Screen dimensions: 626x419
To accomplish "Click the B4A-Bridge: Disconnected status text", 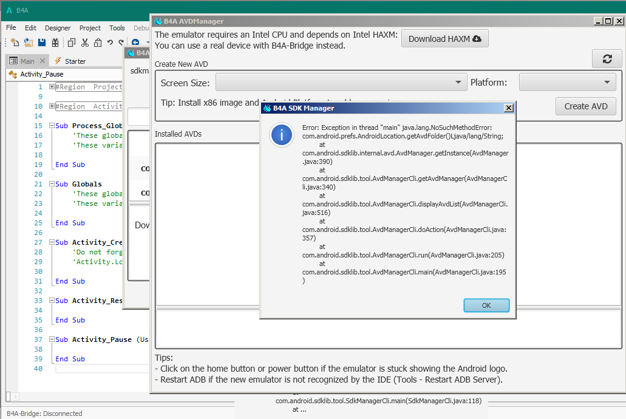I will (44, 414).
